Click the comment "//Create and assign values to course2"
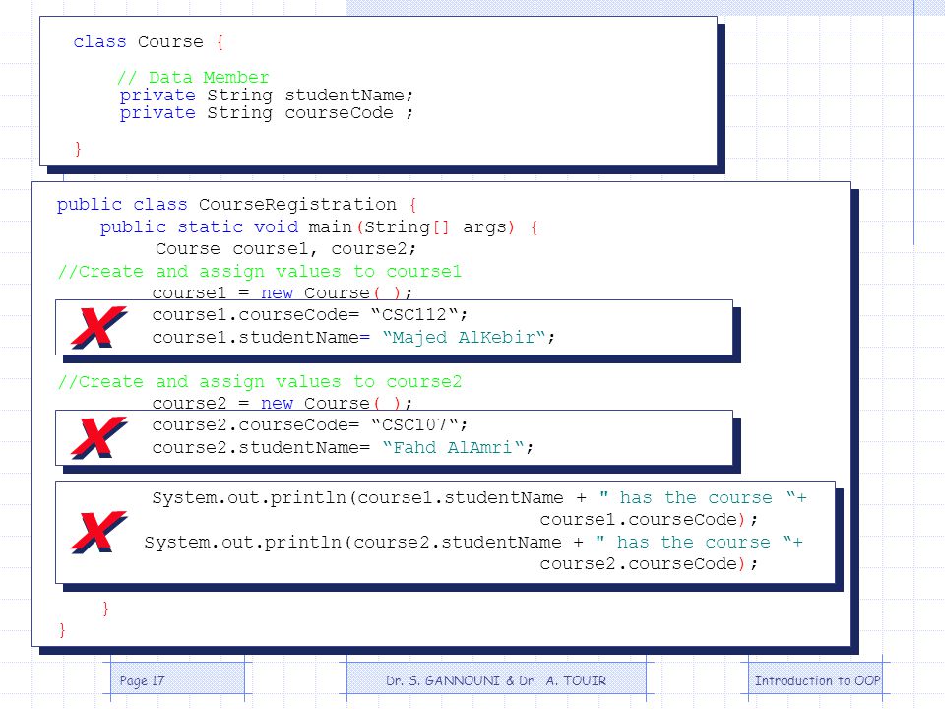Viewport: 945px width, 709px height. pyautogui.click(x=260, y=382)
